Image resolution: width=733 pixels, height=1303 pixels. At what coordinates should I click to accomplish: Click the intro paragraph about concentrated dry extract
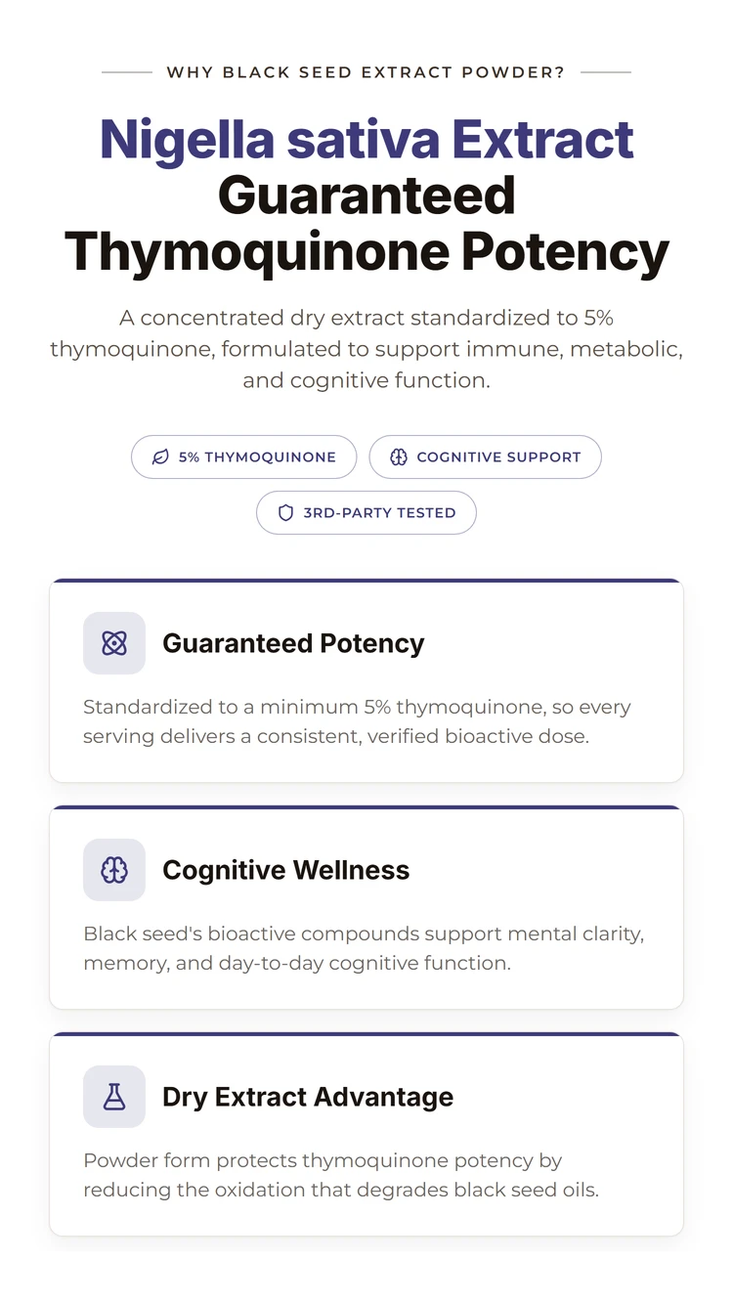tap(366, 349)
